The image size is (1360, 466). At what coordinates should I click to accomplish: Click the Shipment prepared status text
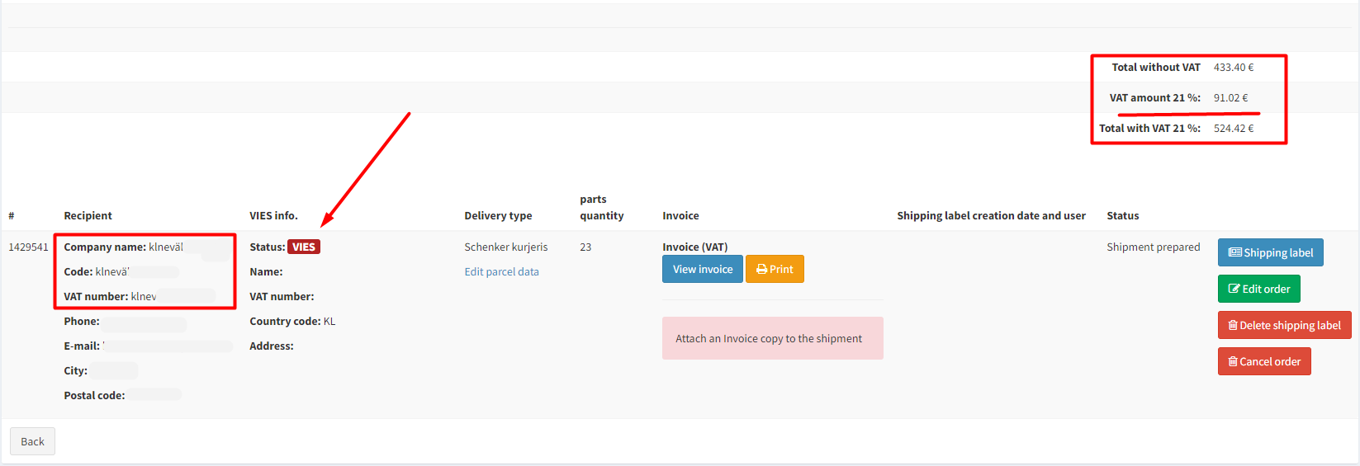tap(1153, 247)
